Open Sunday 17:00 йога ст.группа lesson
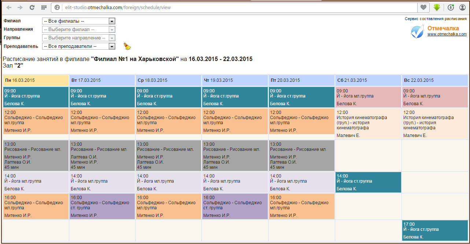This screenshot has width=470, height=244. click(x=435, y=230)
